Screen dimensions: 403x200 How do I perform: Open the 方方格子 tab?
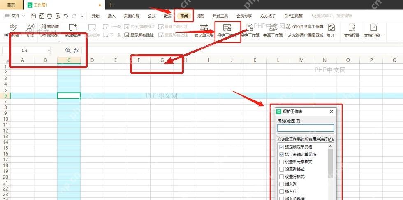point(268,16)
